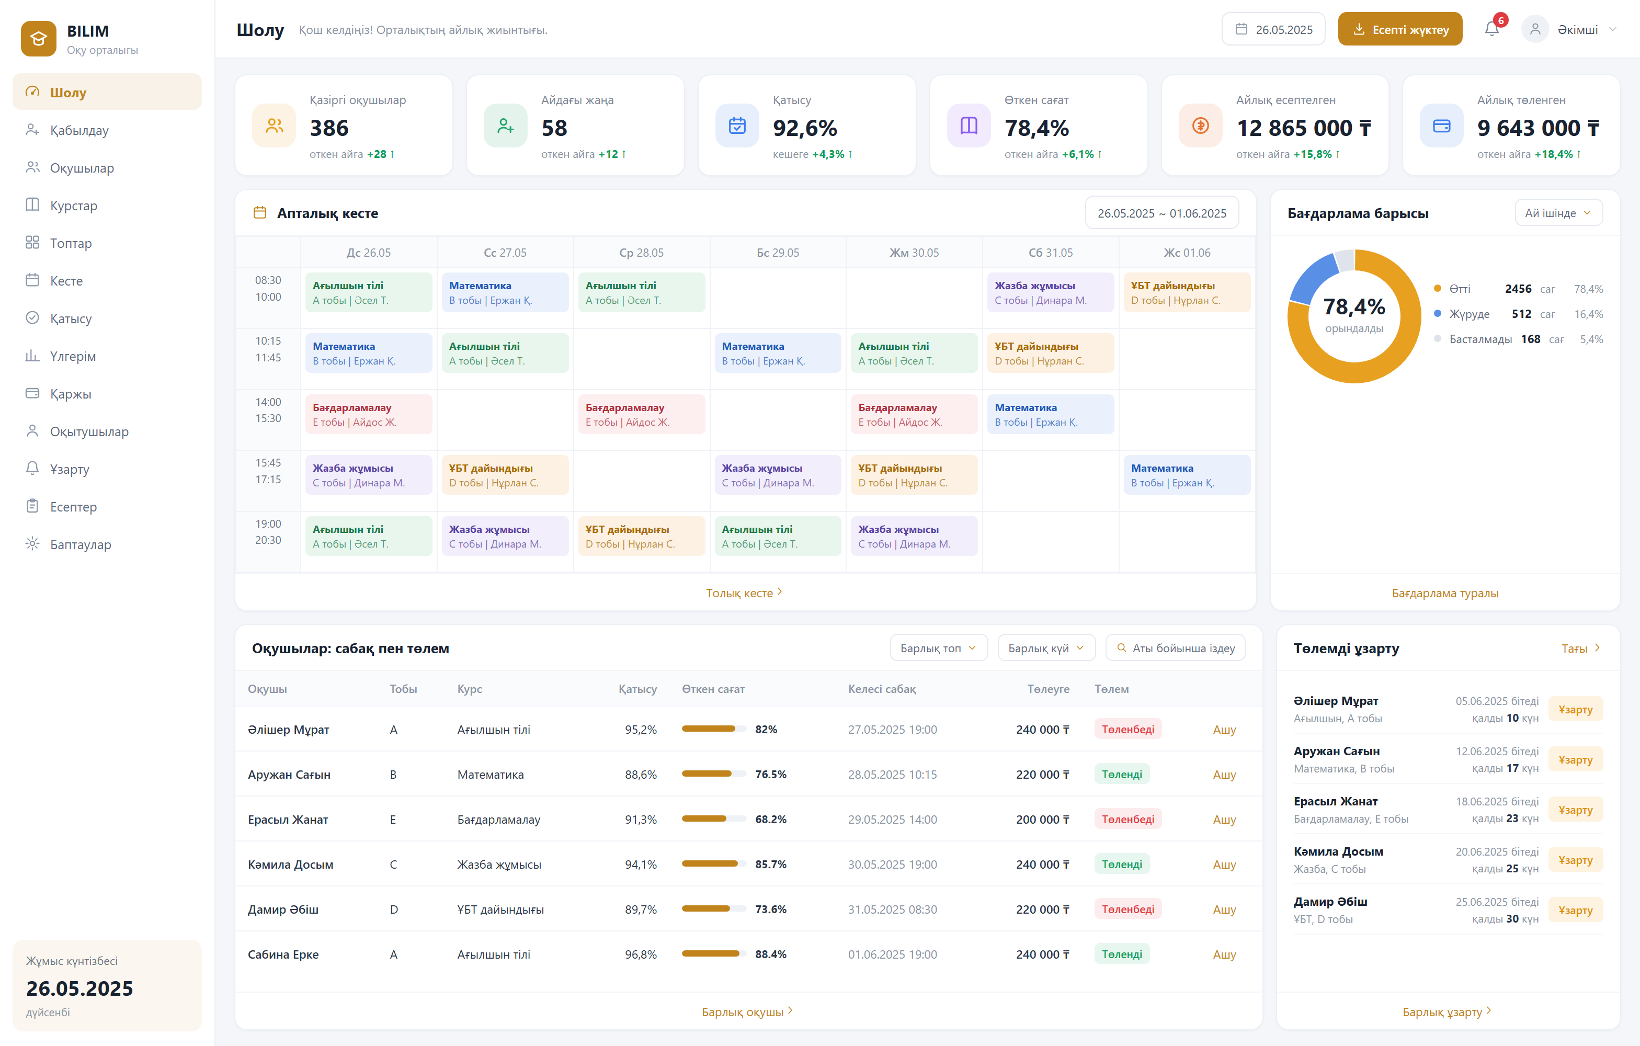Click the current students people icon
This screenshot has height=1046, width=1640.
[x=274, y=126]
